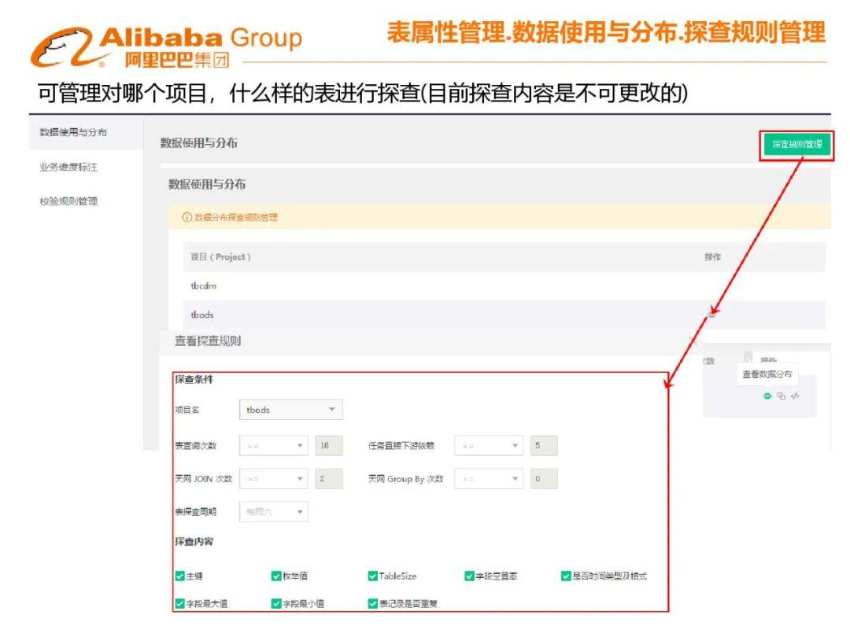Open the 天网 Group By 次数 operator dropdown
The image size is (850, 637).
489,479
